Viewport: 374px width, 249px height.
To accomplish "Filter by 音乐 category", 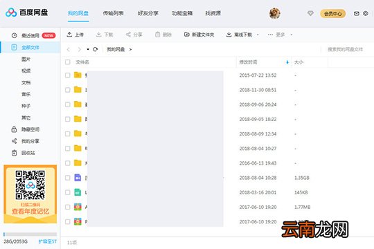I will 26,94.
